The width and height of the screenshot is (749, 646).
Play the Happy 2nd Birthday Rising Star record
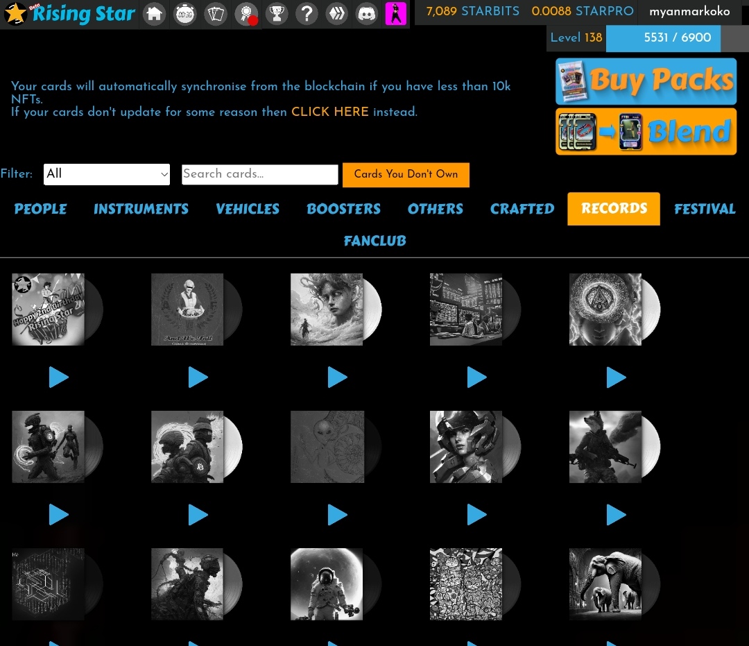pos(59,377)
